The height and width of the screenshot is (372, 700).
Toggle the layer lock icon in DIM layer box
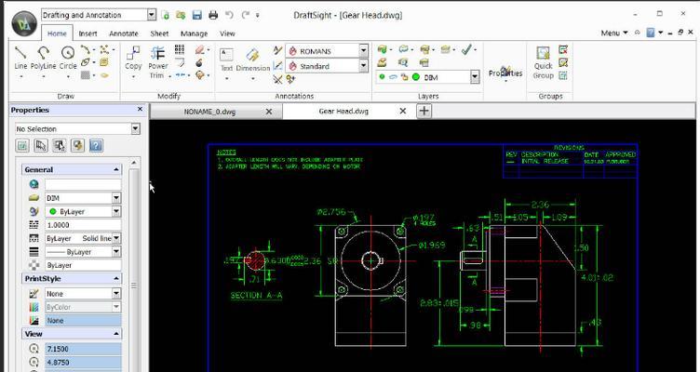click(405, 77)
